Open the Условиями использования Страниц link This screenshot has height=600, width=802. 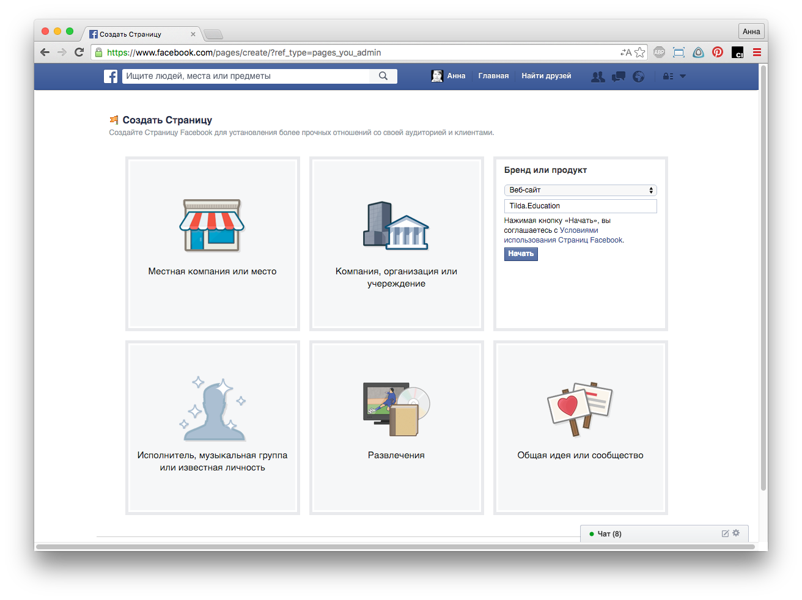click(x=562, y=236)
